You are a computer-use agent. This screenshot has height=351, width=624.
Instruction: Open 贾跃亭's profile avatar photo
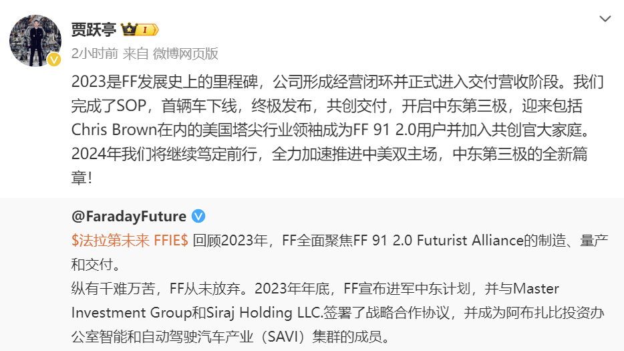[35, 41]
